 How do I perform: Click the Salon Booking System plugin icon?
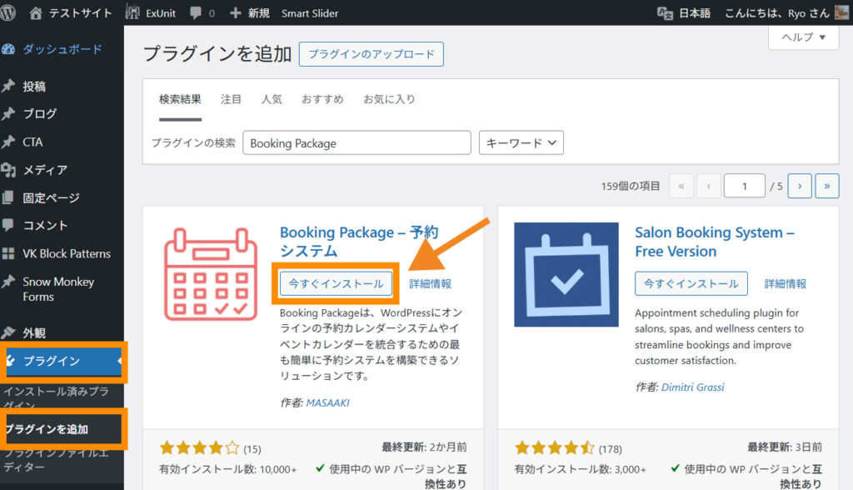point(566,274)
